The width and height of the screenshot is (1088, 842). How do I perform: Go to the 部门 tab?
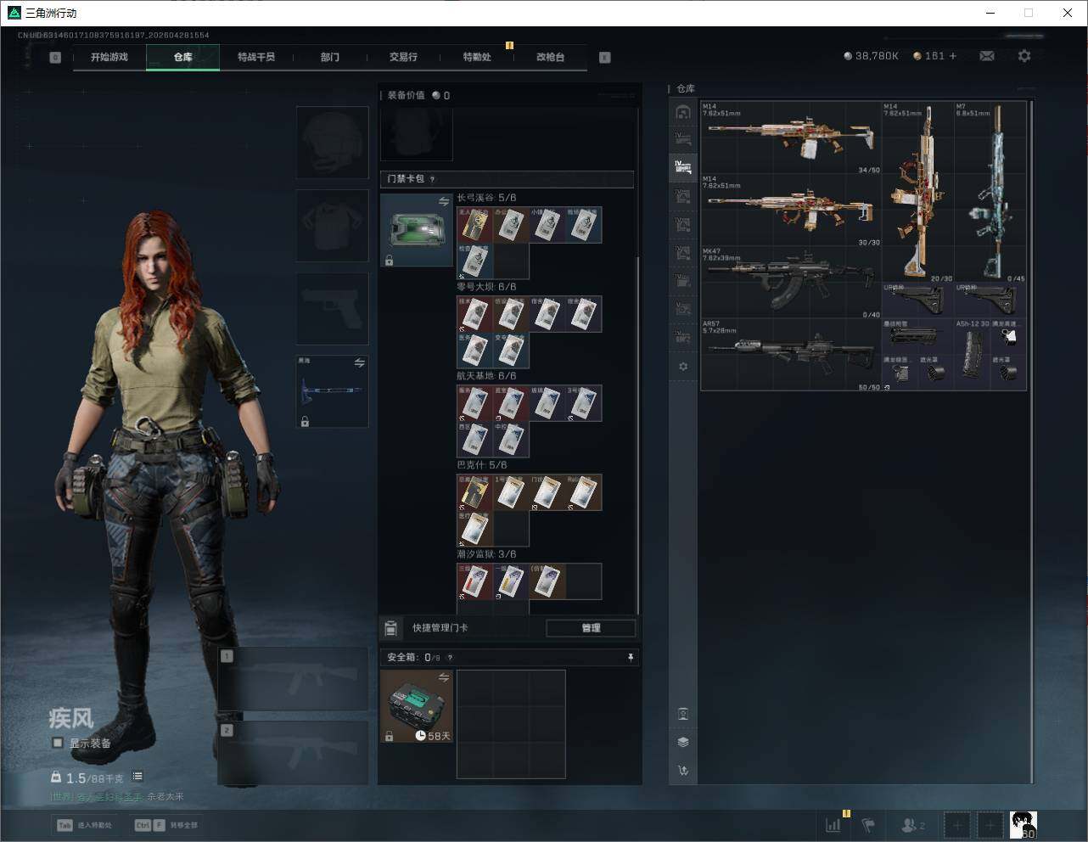click(x=330, y=57)
